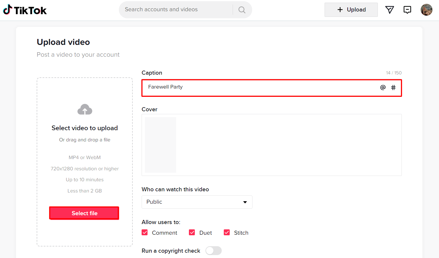Click the TikTok logo

[x=25, y=10]
